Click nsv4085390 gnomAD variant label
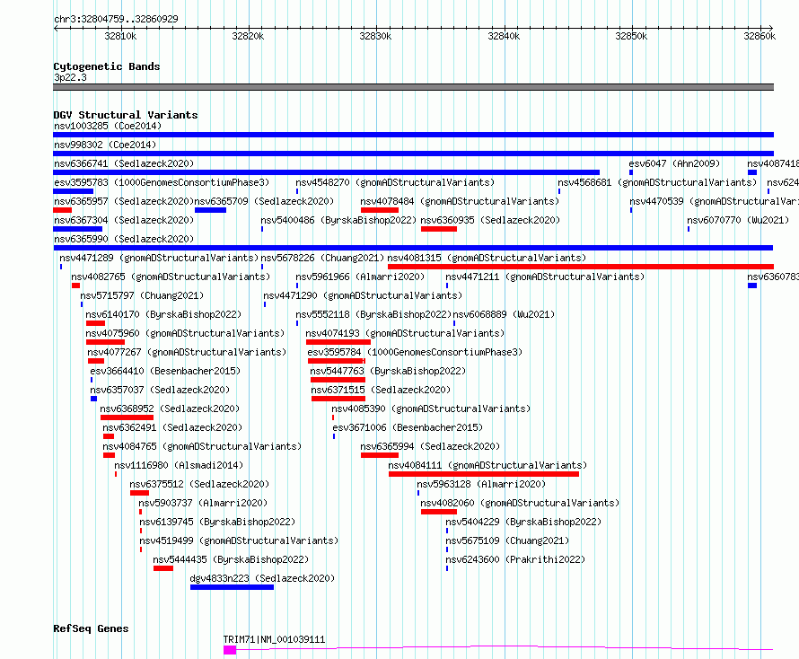799x659 pixels. pos(431,409)
